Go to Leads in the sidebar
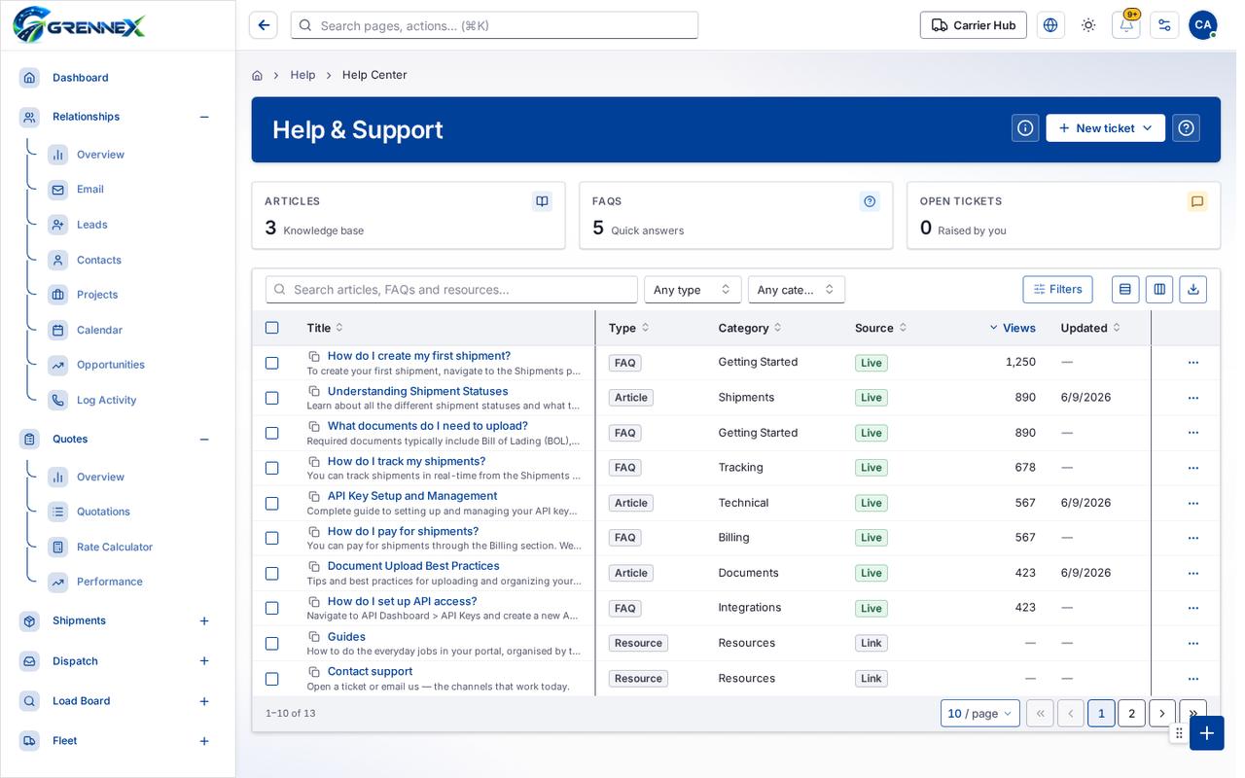Viewport: 1245px width, 778px height. (92, 225)
